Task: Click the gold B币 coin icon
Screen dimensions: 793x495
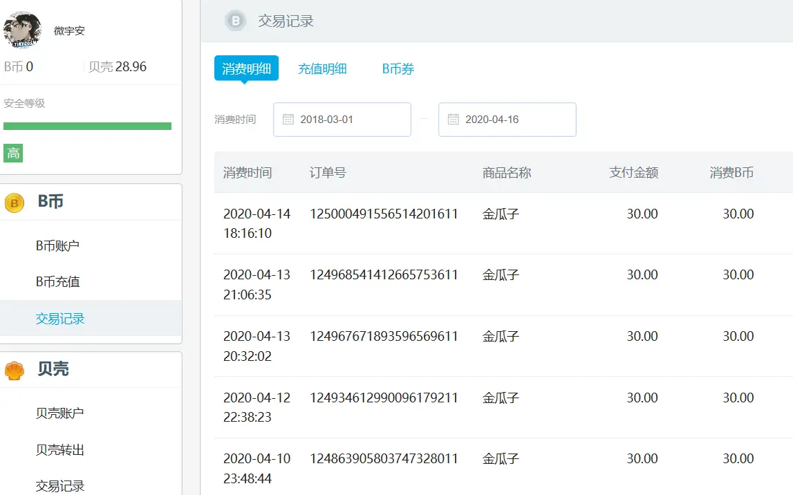Action: coord(15,203)
